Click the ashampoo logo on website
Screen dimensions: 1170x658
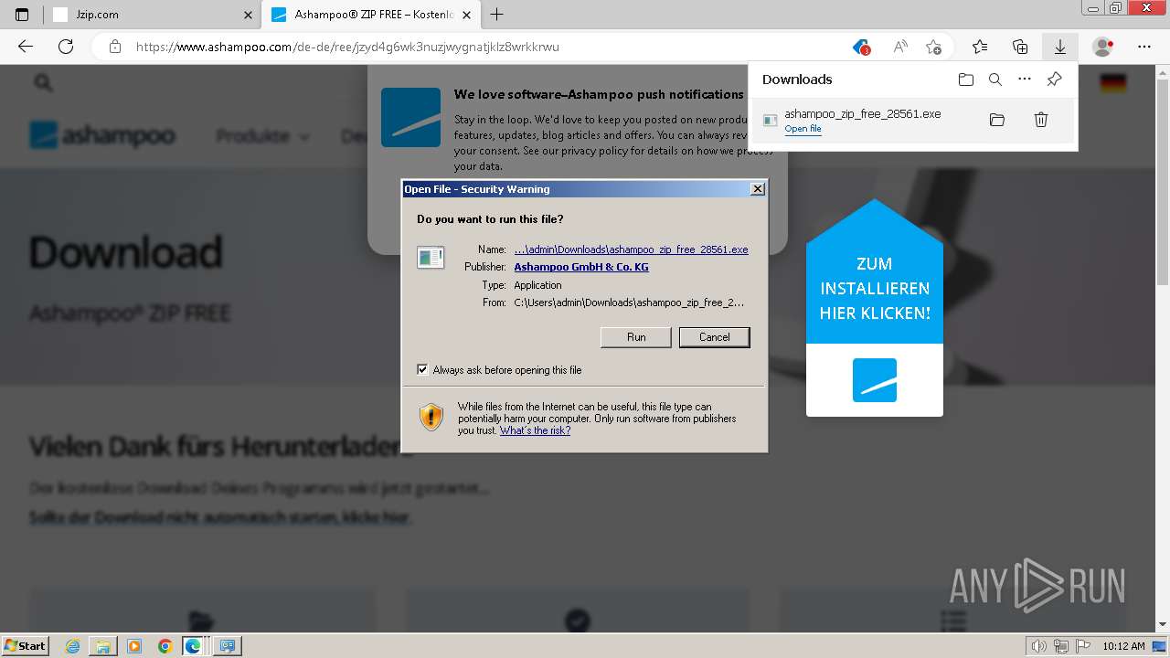102,136
